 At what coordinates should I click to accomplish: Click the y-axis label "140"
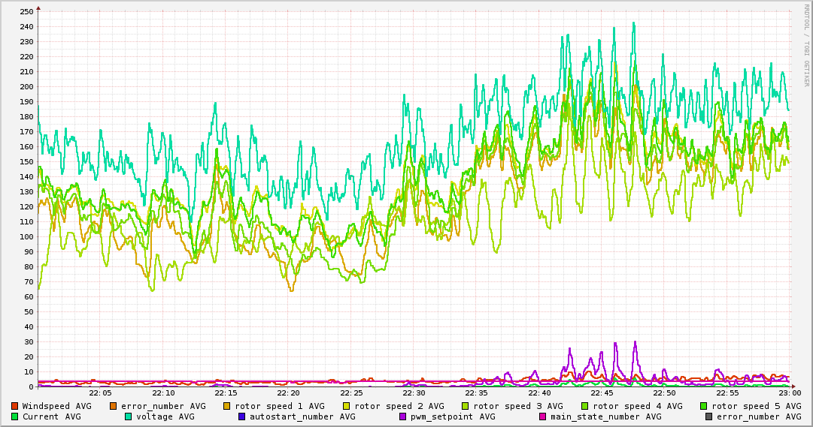(x=26, y=176)
